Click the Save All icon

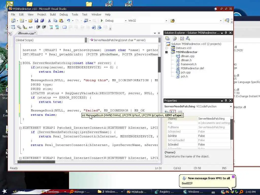42,21
